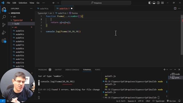Open the Customize Layout icon

(x=162, y=3)
